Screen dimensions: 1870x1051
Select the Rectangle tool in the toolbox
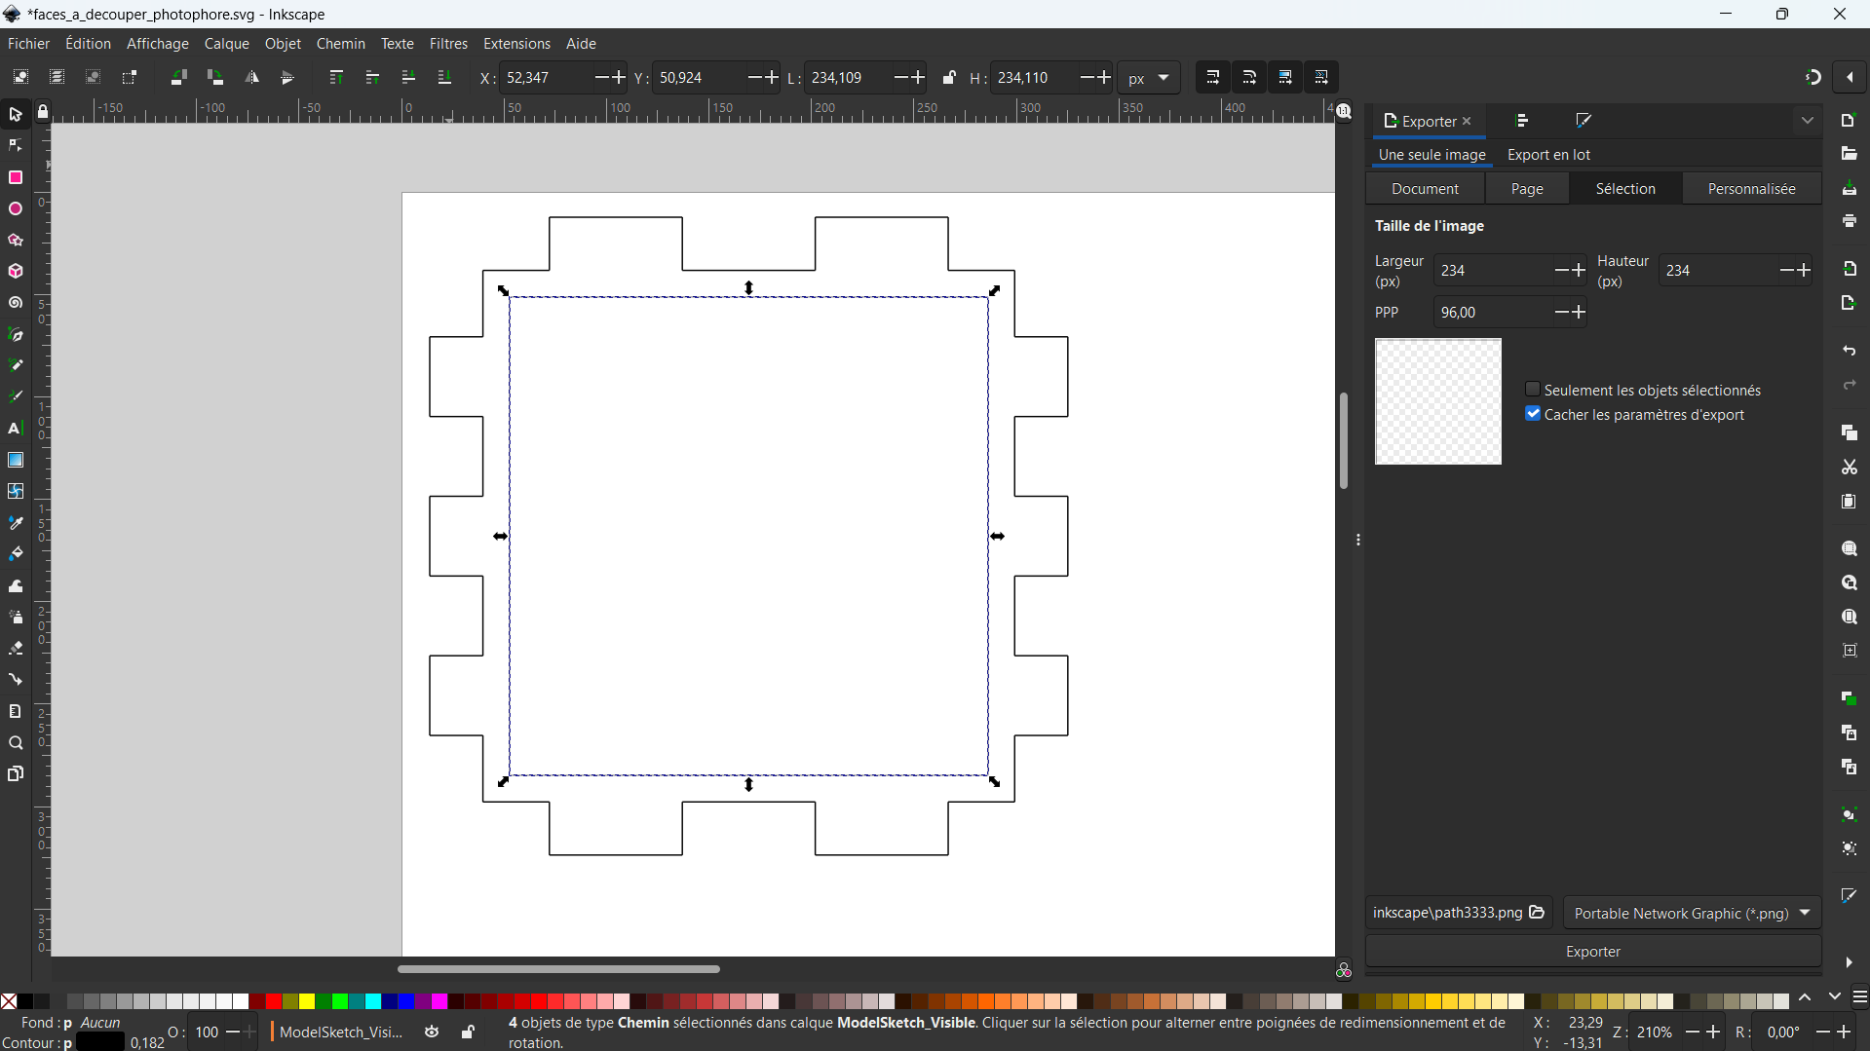[16, 177]
